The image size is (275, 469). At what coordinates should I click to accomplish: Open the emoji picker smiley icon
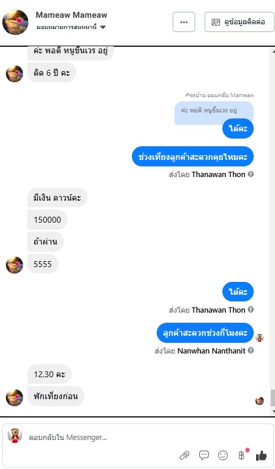point(223,455)
